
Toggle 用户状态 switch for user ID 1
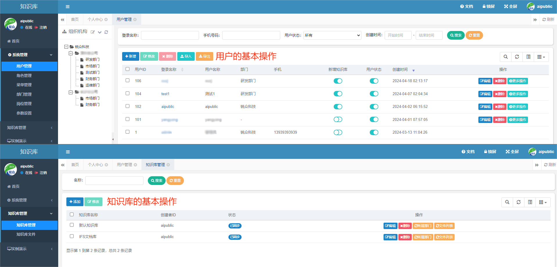374,132
